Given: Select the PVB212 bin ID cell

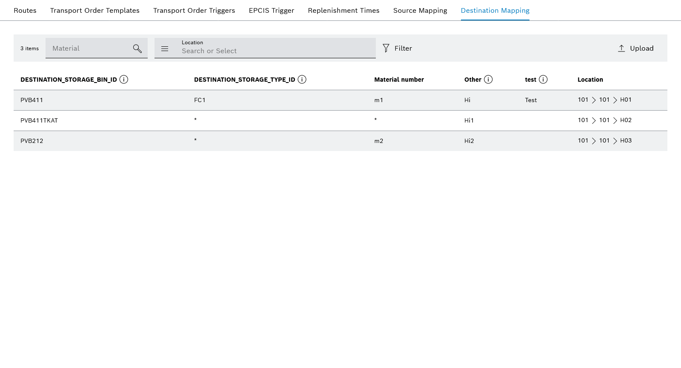Looking at the screenshot, I should click(32, 141).
